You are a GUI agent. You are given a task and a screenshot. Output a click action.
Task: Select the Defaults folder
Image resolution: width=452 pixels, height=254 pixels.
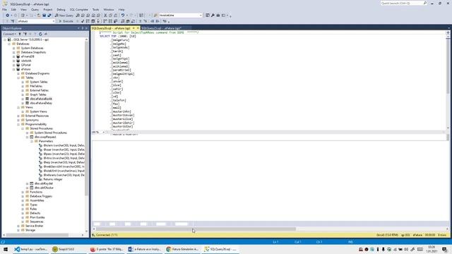click(x=35, y=213)
